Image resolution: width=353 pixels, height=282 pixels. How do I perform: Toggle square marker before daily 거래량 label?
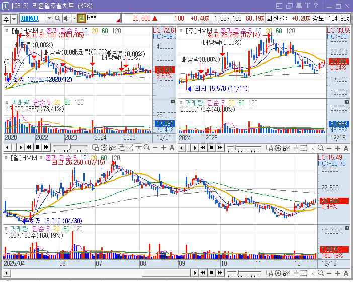tap(6, 229)
